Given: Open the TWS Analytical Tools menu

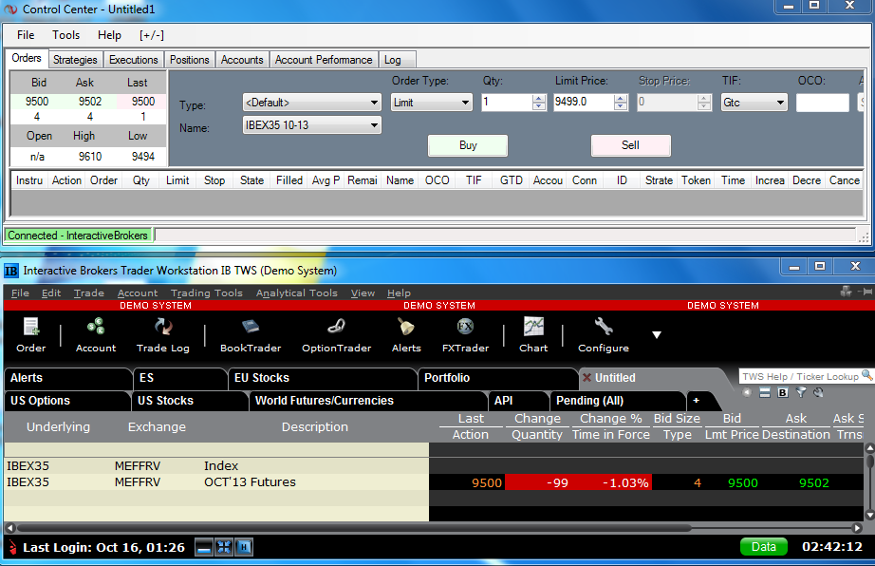Looking at the screenshot, I should pyautogui.click(x=297, y=293).
